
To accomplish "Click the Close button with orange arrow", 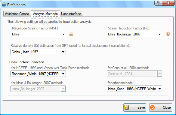I will (161, 107).
